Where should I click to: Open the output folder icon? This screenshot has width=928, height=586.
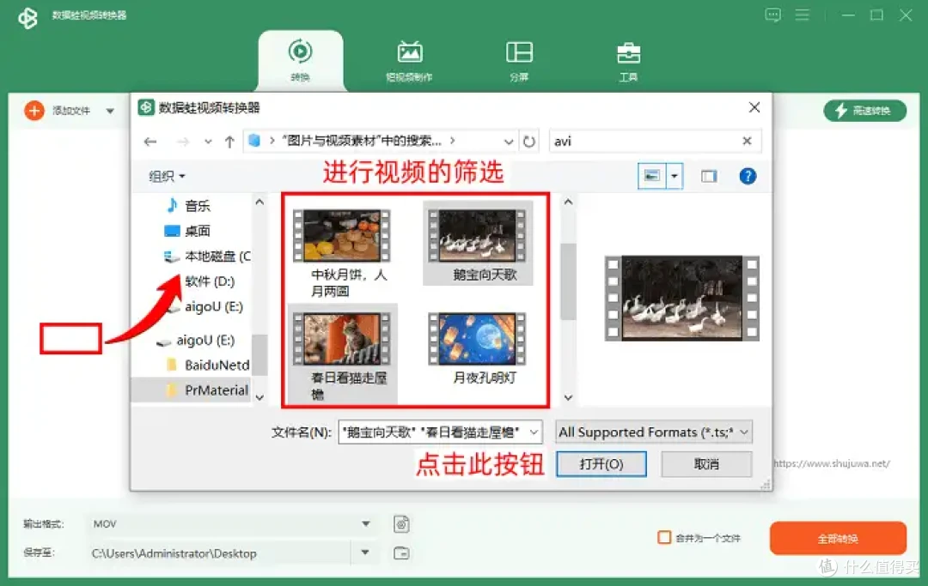coord(401,553)
